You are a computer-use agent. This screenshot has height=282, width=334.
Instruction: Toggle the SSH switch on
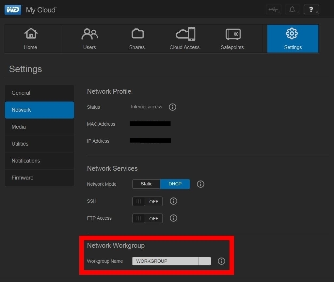(147, 201)
